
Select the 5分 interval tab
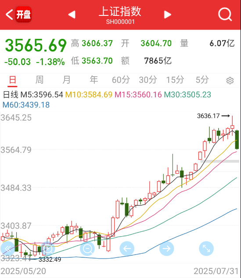click(202, 80)
